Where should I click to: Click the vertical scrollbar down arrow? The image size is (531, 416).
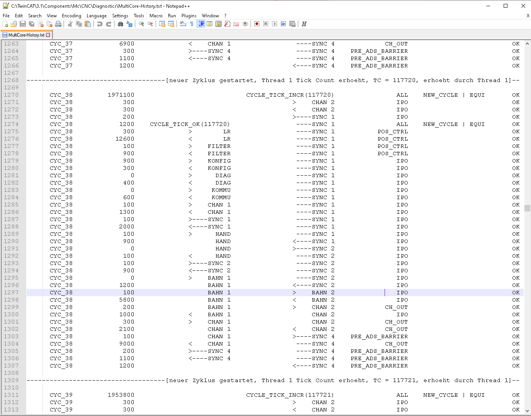pos(527,411)
